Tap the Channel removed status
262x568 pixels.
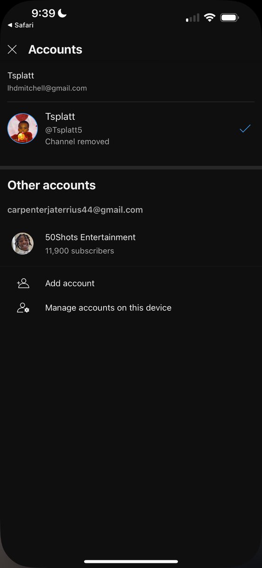[77, 142]
